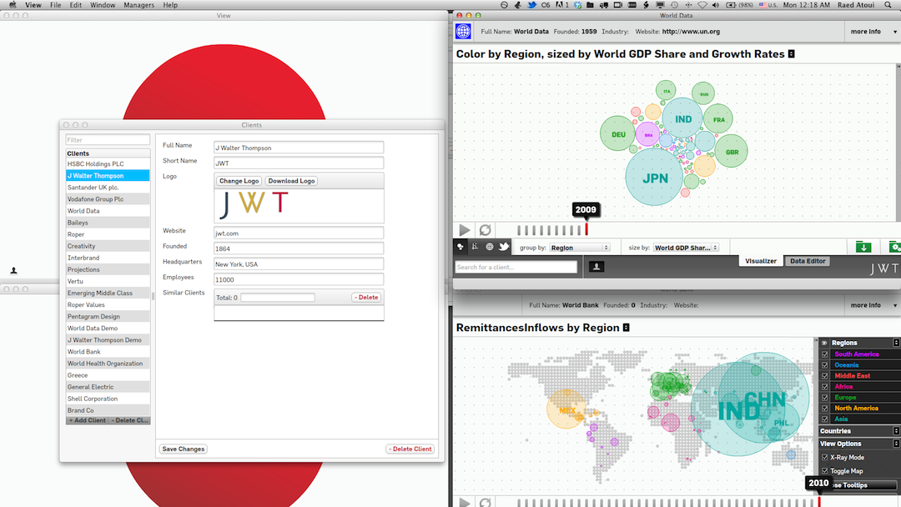
Task: Uncheck the Europe region checkbox
Action: tap(825, 398)
